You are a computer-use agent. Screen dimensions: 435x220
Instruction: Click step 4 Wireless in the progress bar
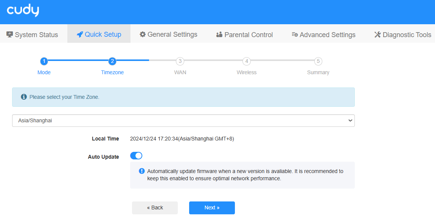click(x=247, y=61)
